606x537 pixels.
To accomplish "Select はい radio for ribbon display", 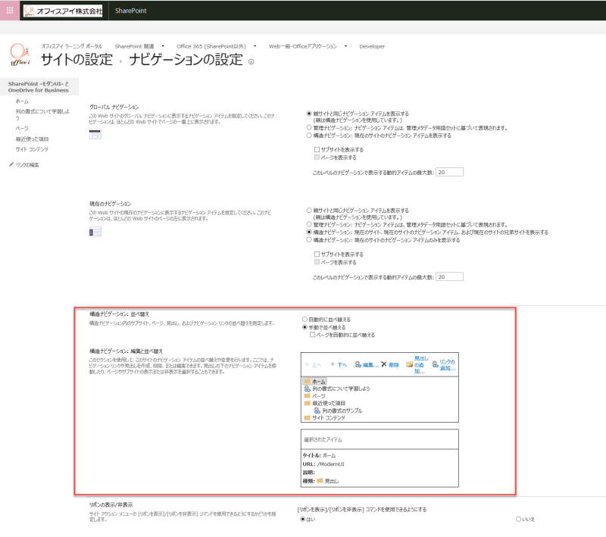I will [x=302, y=519].
